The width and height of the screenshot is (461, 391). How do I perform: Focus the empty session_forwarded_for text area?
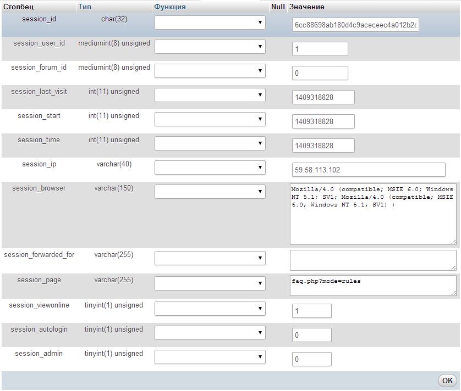(372, 260)
